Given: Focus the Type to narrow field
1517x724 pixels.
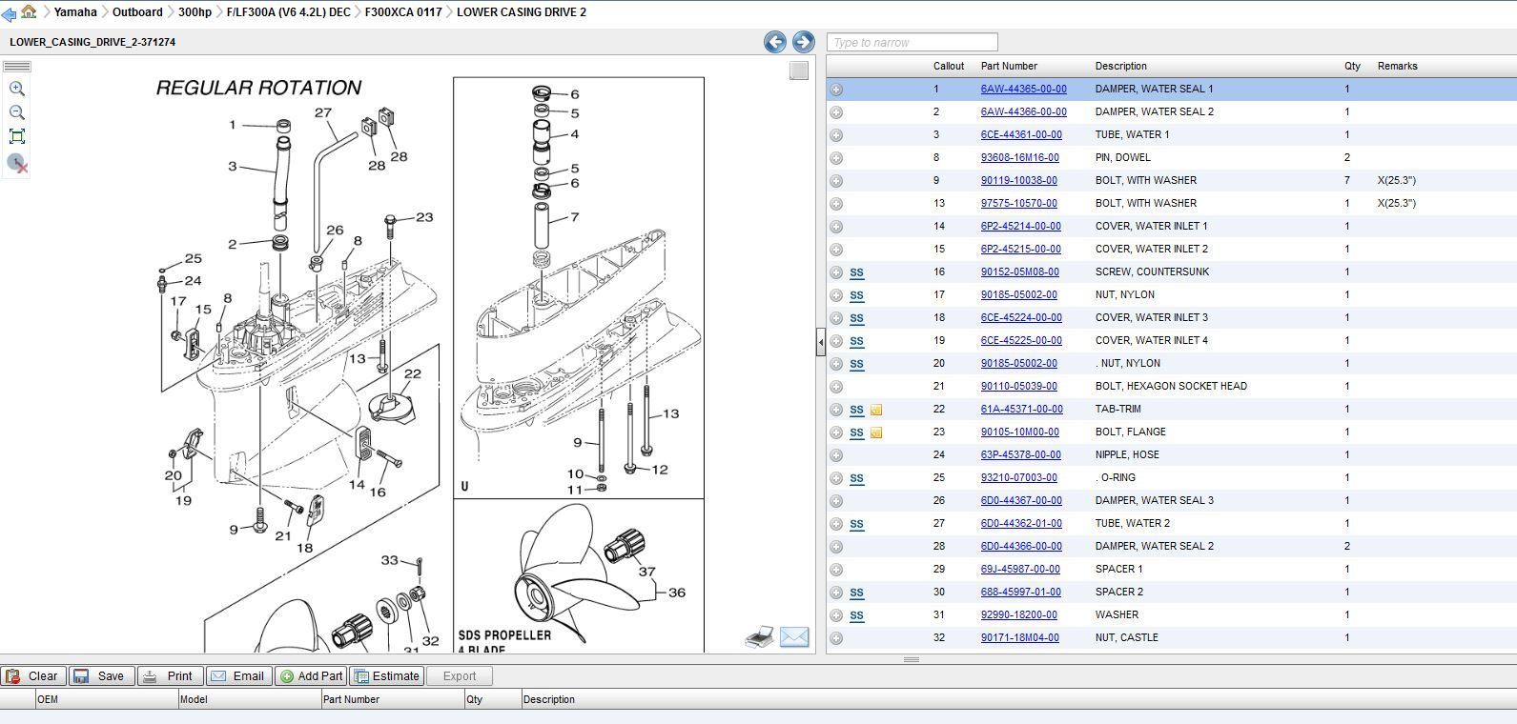Looking at the screenshot, I should [x=912, y=42].
